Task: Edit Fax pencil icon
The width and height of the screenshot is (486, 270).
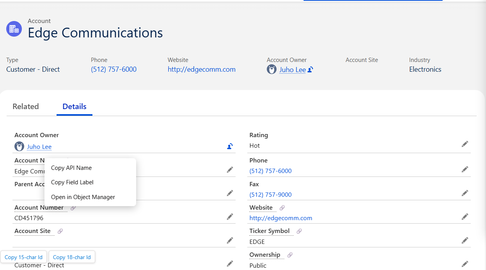Action: (x=465, y=193)
